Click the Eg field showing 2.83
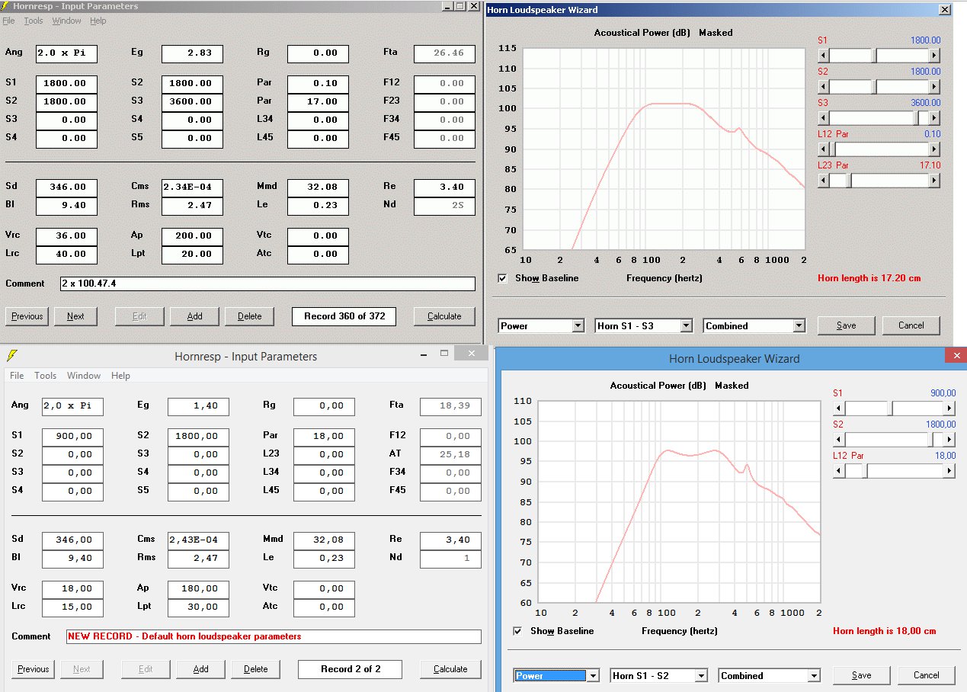 click(193, 54)
